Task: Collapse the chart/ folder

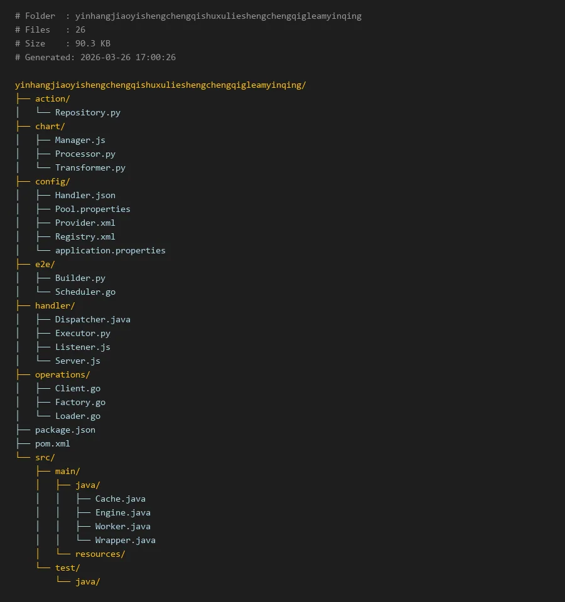Action: point(50,126)
